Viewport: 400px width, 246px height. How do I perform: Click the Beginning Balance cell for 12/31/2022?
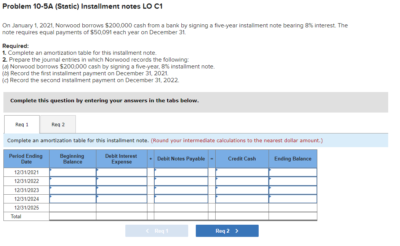(x=72, y=181)
